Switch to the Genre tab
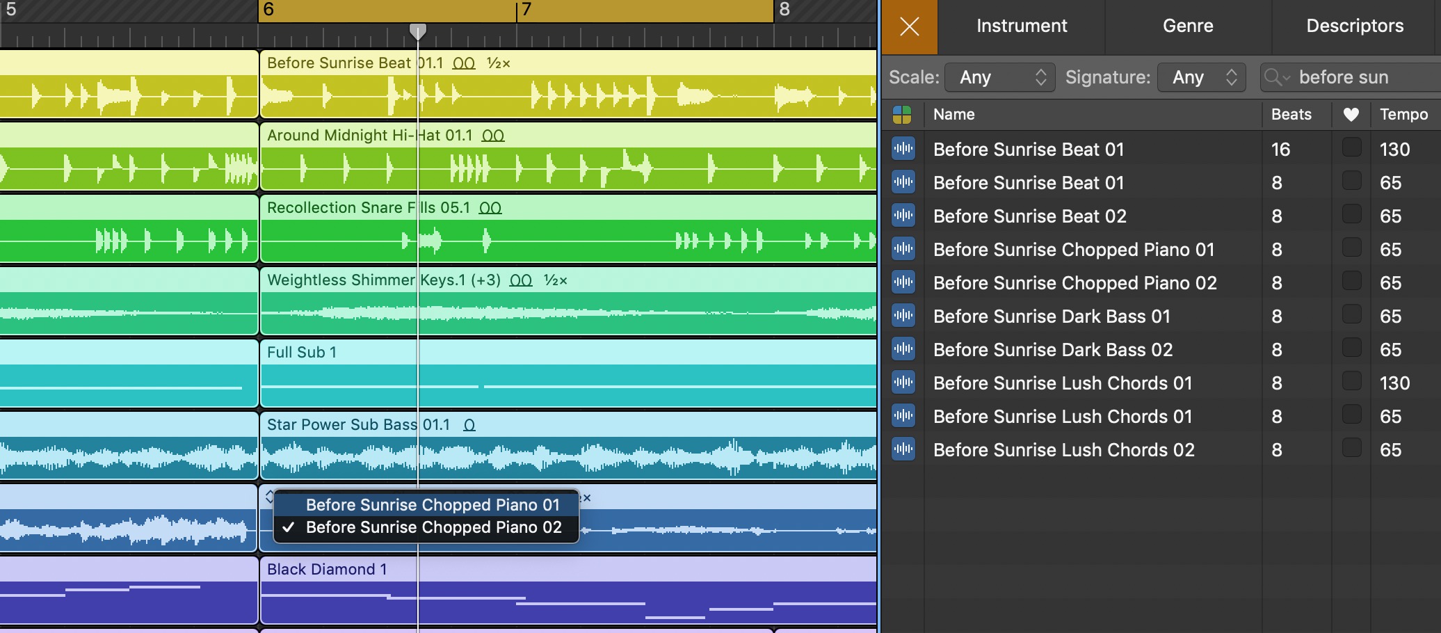1441x633 pixels. tap(1187, 26)
